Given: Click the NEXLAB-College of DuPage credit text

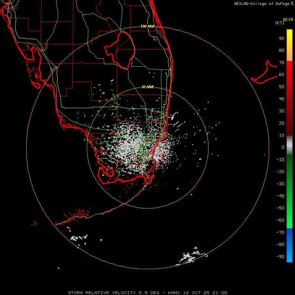Looking at the screenshot, I should pos(264,4).
